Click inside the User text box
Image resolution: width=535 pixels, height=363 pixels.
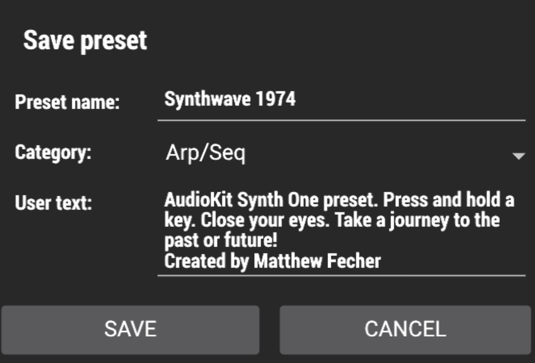tap(341, 231)
